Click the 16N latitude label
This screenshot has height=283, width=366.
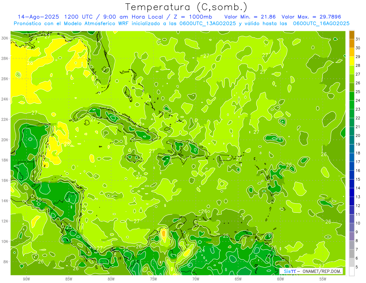(x=5, y=180)
